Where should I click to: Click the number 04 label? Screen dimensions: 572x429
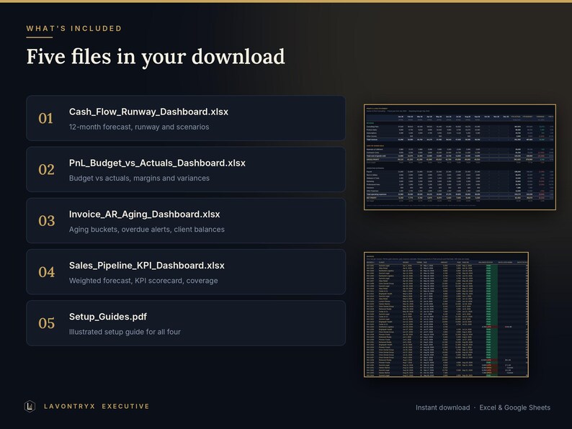(46, 272)
